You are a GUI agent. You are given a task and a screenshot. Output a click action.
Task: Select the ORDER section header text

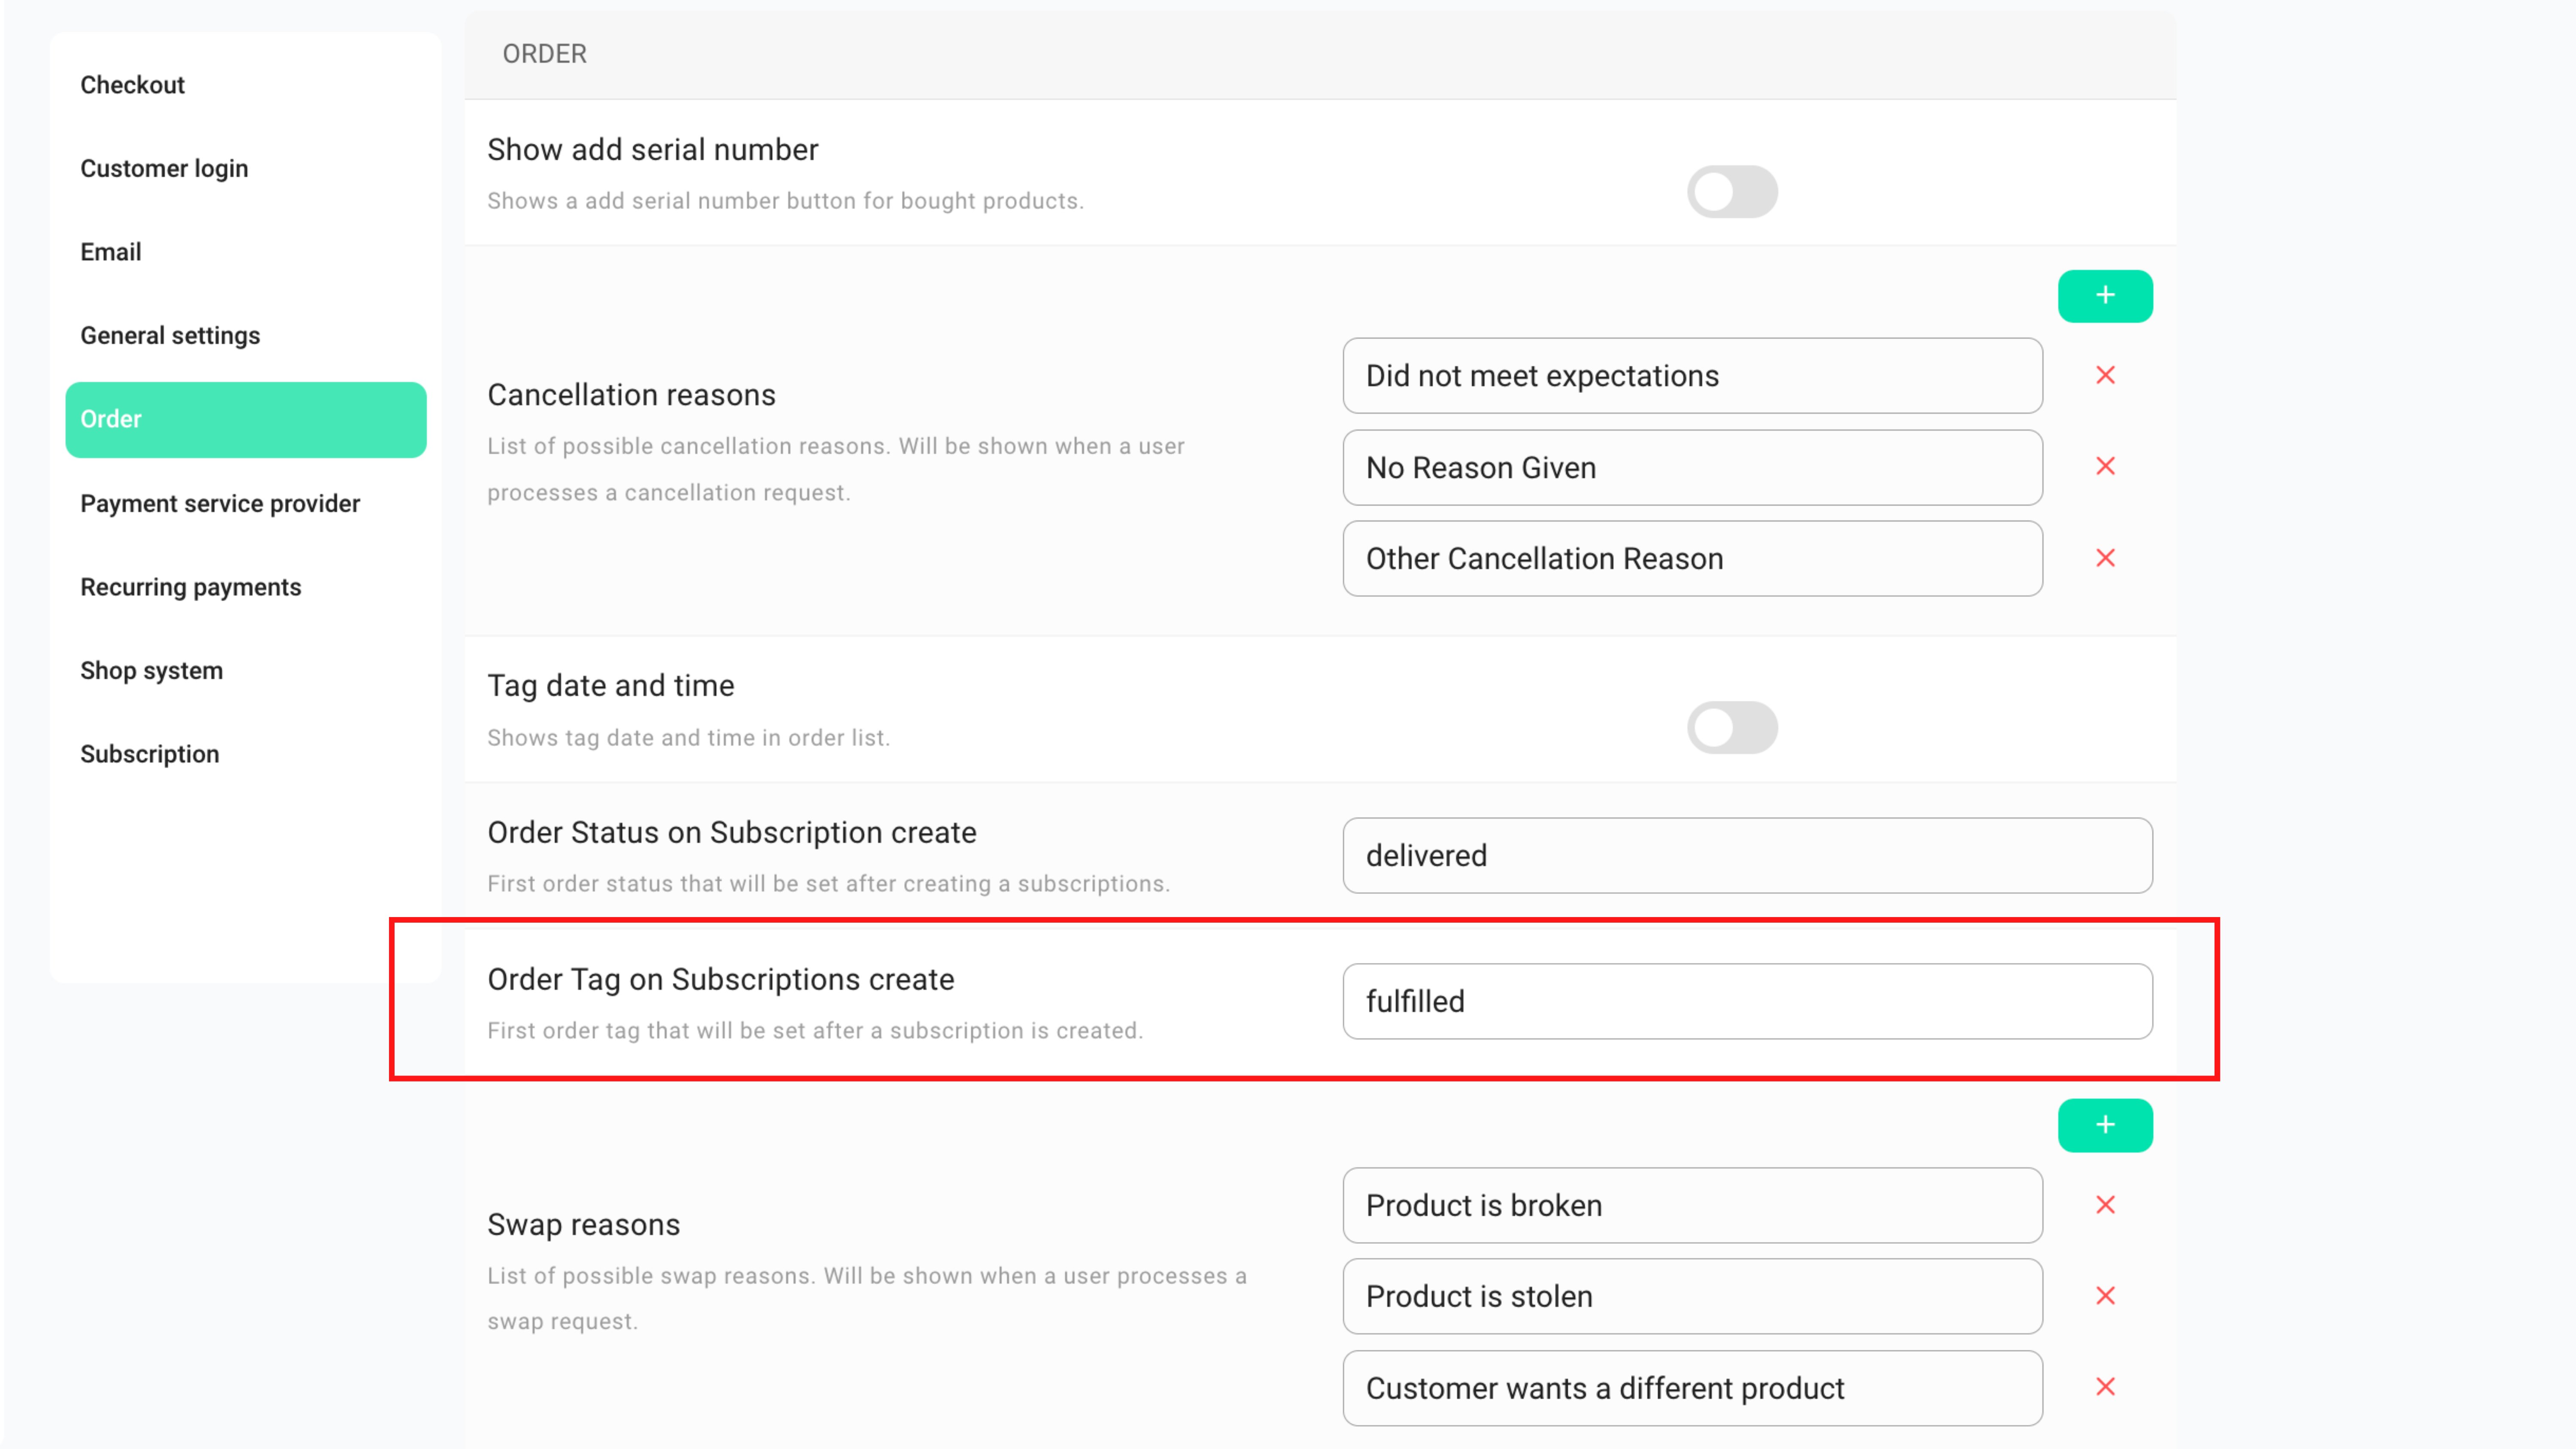coord(544,54)
